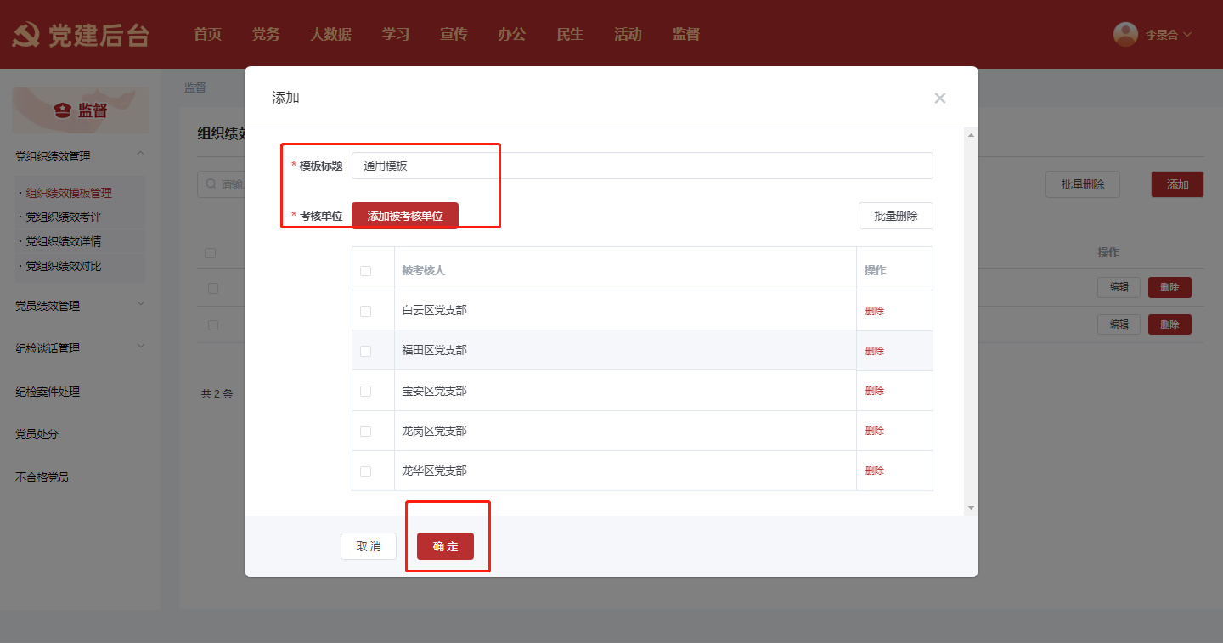Delete the 福田区党支部 row via 删除 link

click(874, 351)
